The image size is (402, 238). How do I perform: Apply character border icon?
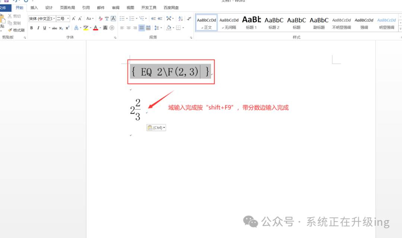point(113,19)
